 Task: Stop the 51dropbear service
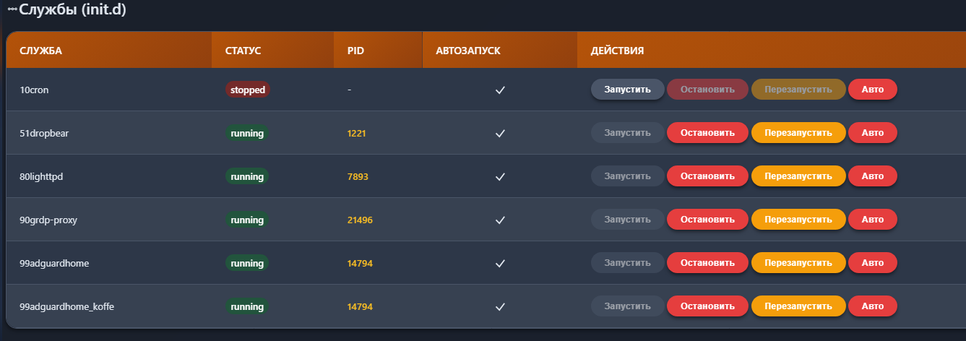point(707,133)
